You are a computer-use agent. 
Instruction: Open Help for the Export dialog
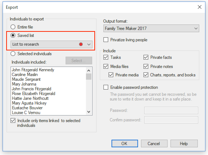click(184, 143)
